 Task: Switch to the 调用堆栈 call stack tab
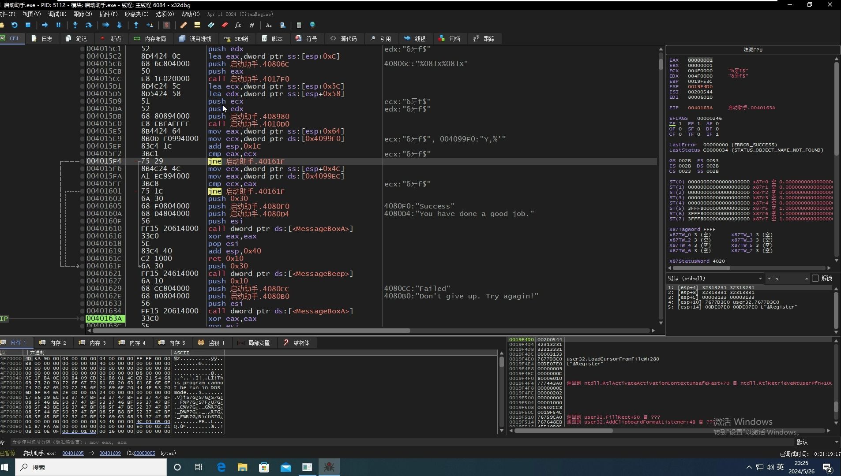(195, 39)
